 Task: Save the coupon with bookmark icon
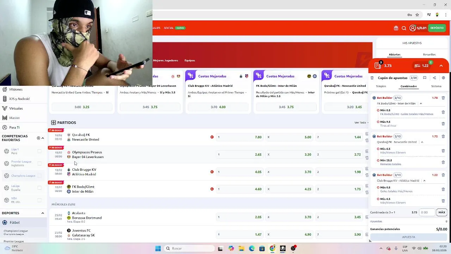point(425,78)
